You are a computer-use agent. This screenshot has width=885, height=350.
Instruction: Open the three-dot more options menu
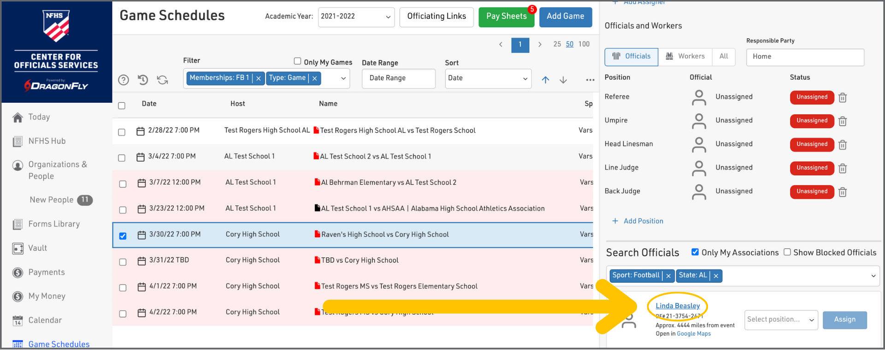click(x=590, y=80)
